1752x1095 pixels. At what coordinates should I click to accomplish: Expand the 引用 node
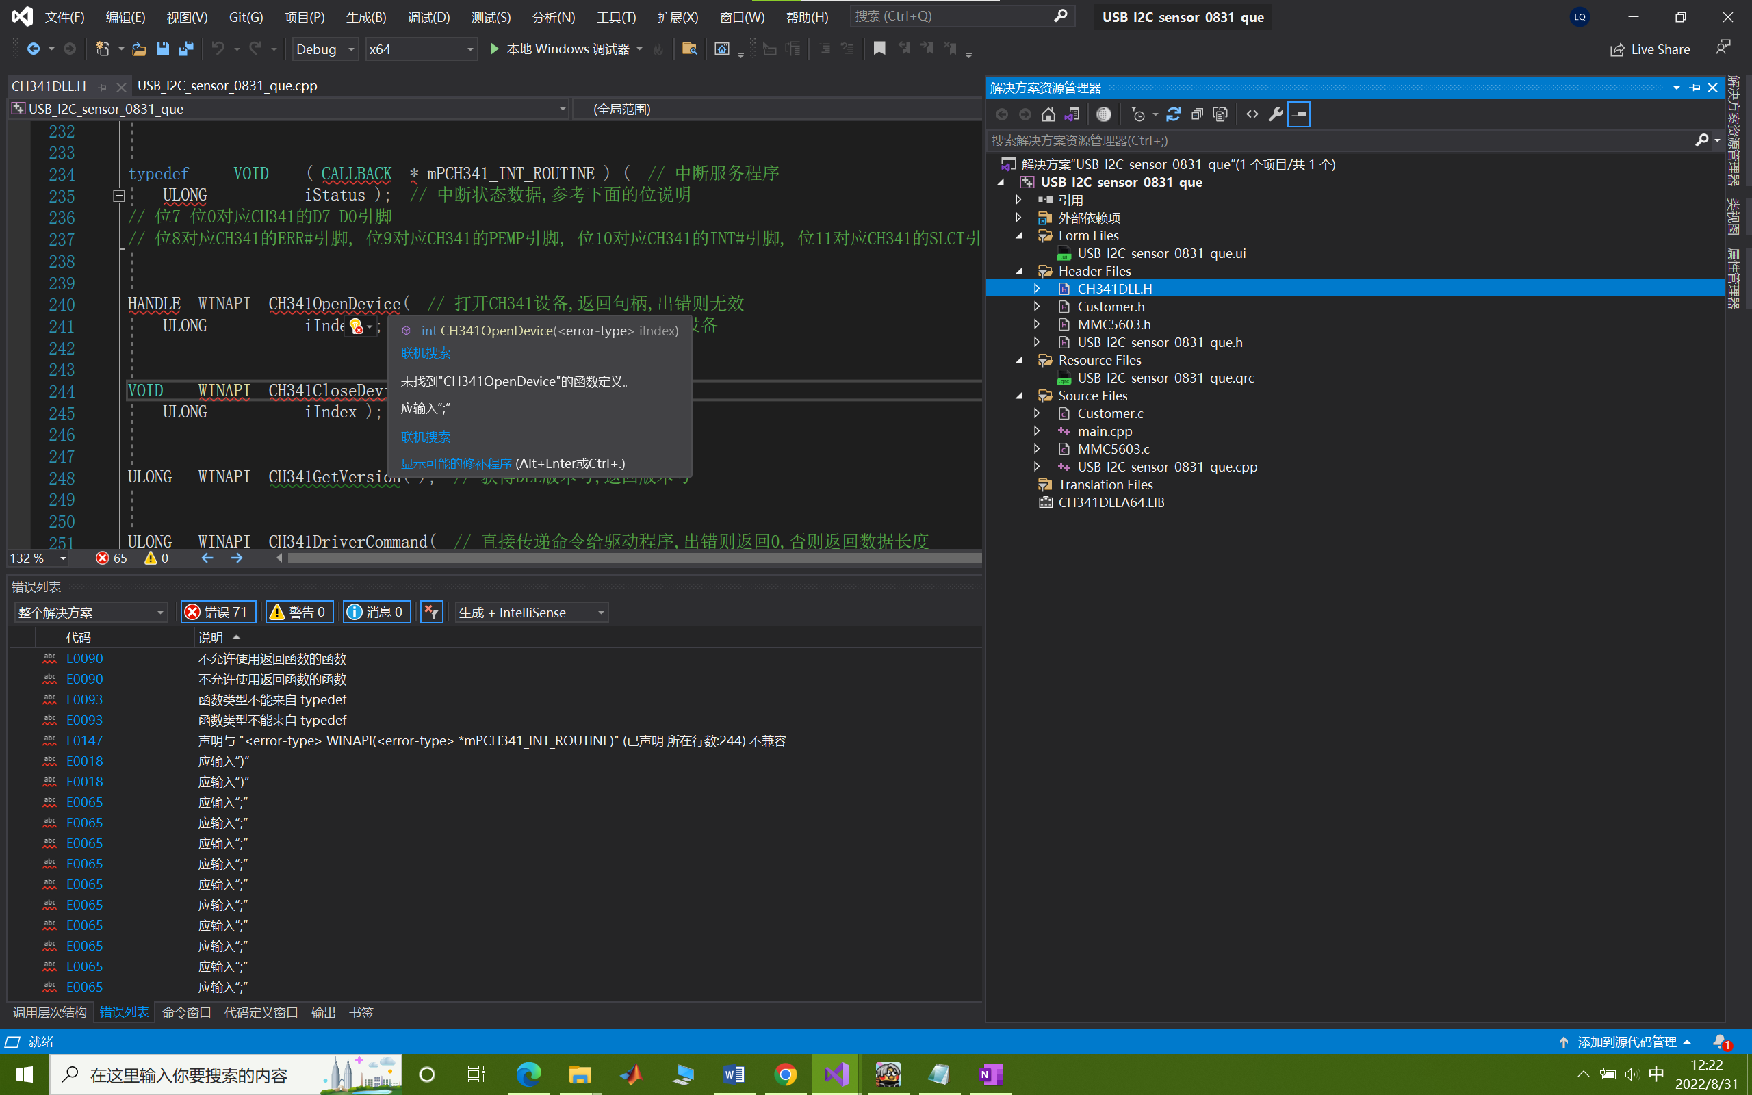(x=1019, y=200)
